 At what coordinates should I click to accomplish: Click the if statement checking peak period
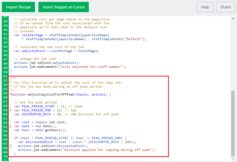70,138
